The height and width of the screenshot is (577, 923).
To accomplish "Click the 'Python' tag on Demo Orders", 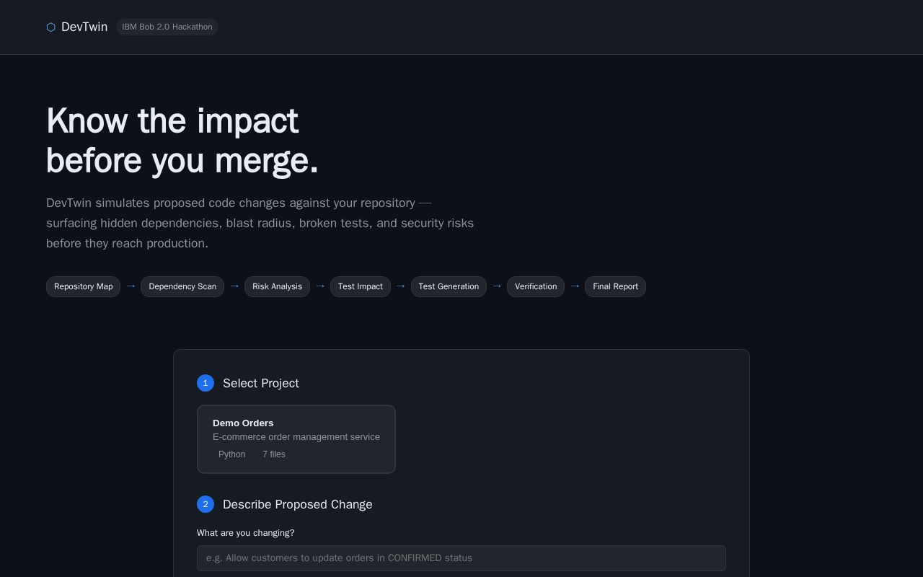I will (x=232, y=454).
